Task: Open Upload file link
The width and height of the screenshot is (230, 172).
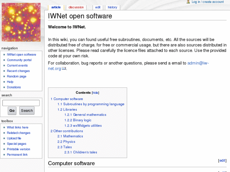Action: [14, 138]
